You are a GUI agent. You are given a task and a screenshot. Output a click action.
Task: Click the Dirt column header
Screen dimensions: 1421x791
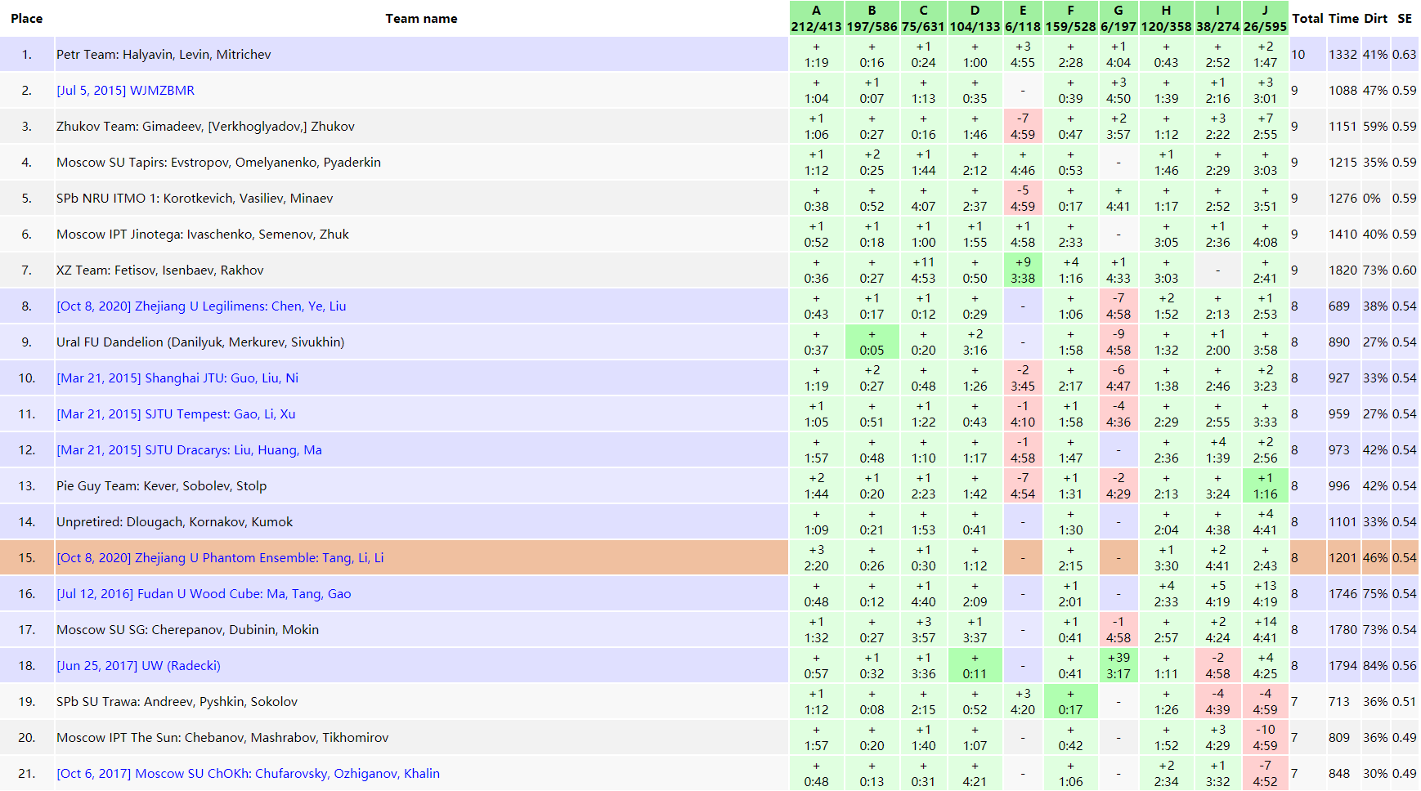click(x=1375, y=18)
